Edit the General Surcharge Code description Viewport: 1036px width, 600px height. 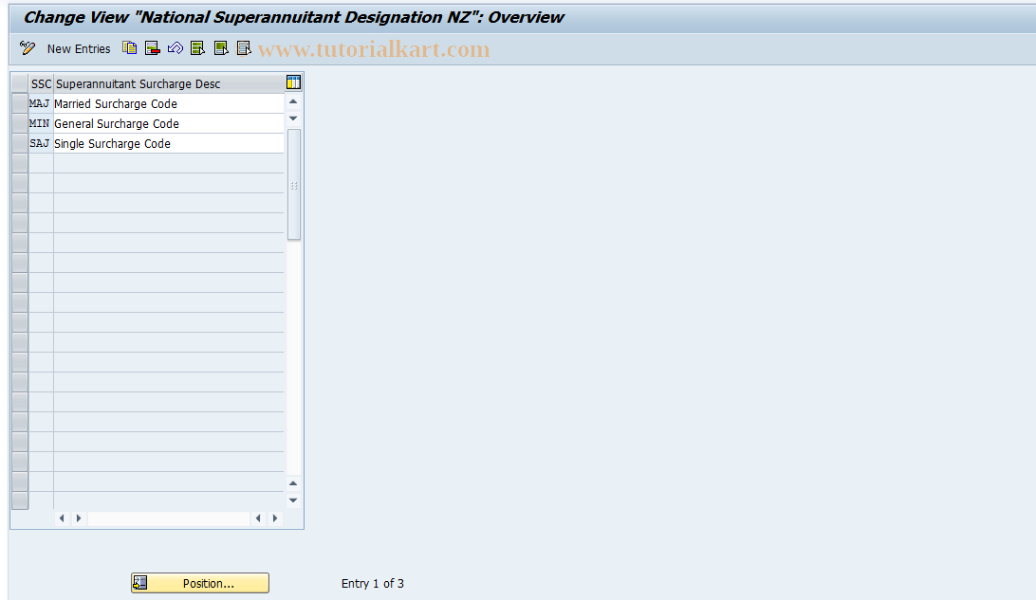pyautogui.click(x=169, y=123)
